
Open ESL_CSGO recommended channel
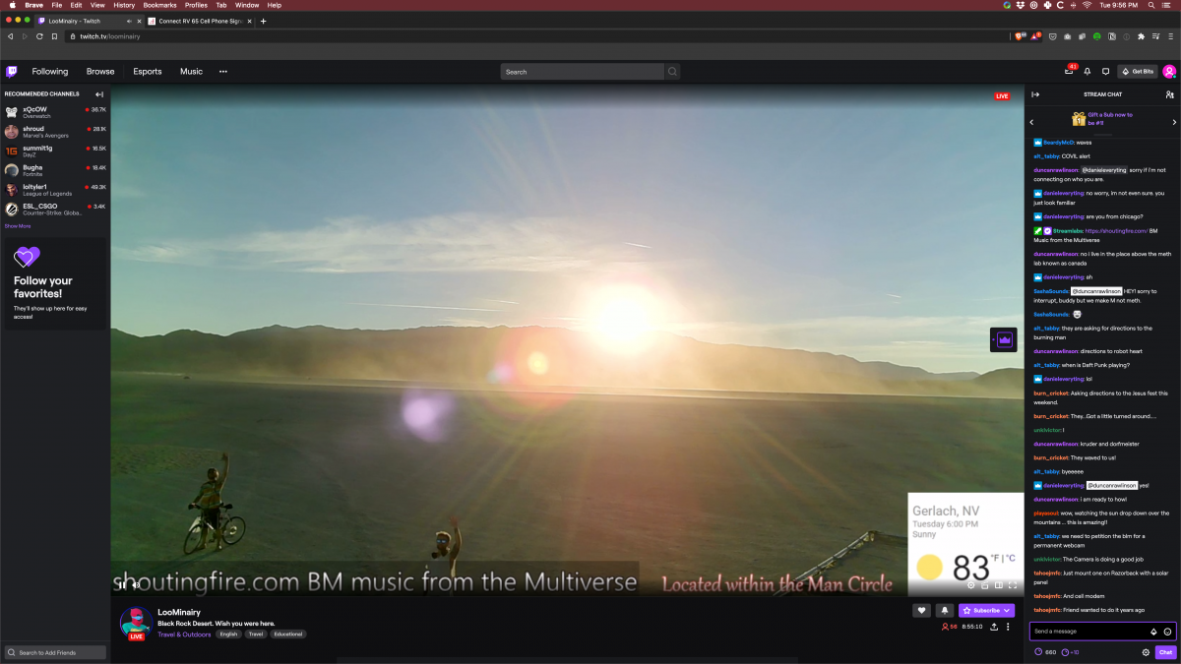click(x=55, y=209)
